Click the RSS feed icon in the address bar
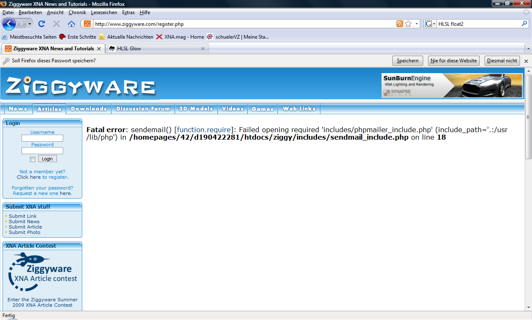 tap(399, 24)
